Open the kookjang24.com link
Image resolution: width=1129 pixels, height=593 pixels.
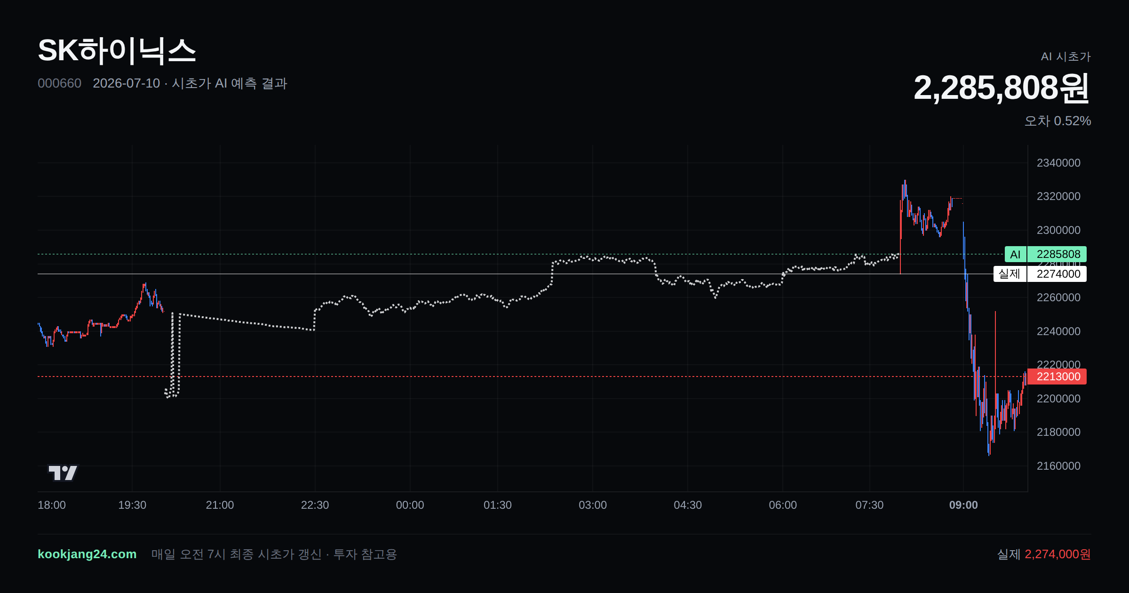pos(87,554)
